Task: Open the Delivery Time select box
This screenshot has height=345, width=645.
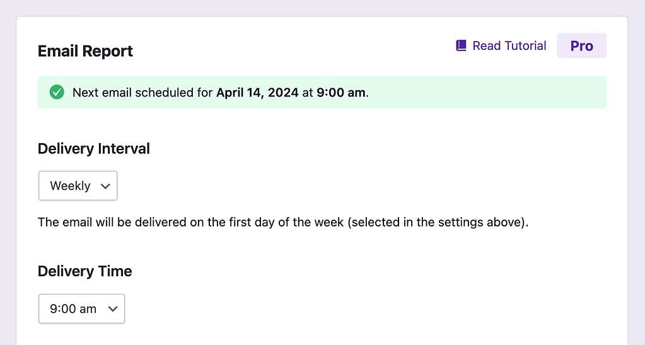Action: (x=82, y=308)
